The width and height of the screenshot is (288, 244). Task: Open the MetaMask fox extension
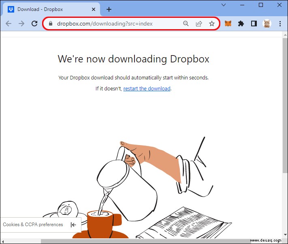click(x=228, y=24)
